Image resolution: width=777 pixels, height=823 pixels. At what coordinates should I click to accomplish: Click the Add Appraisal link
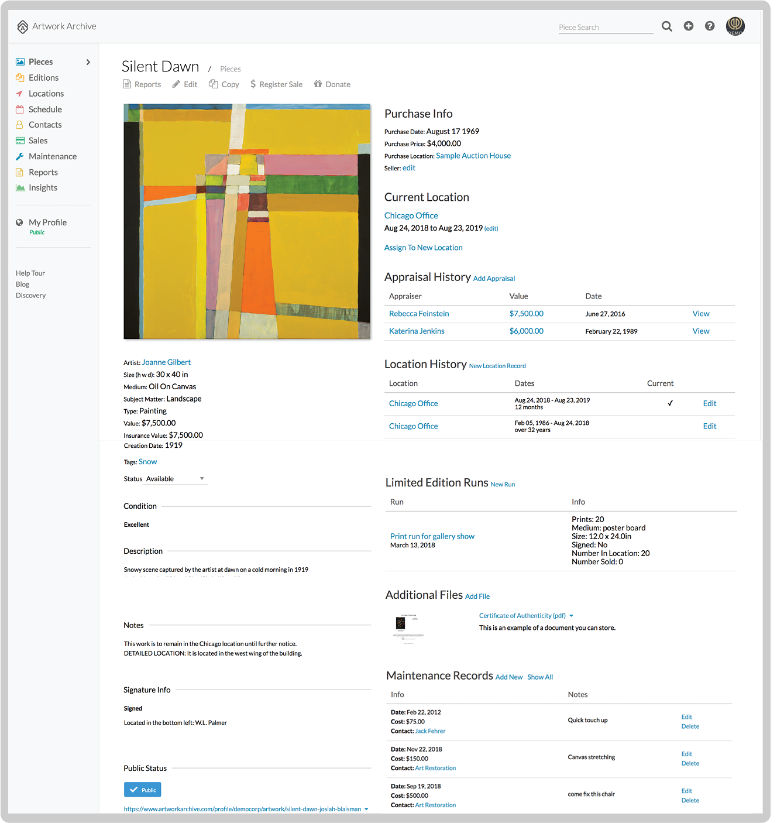click(x=494, y=279)
